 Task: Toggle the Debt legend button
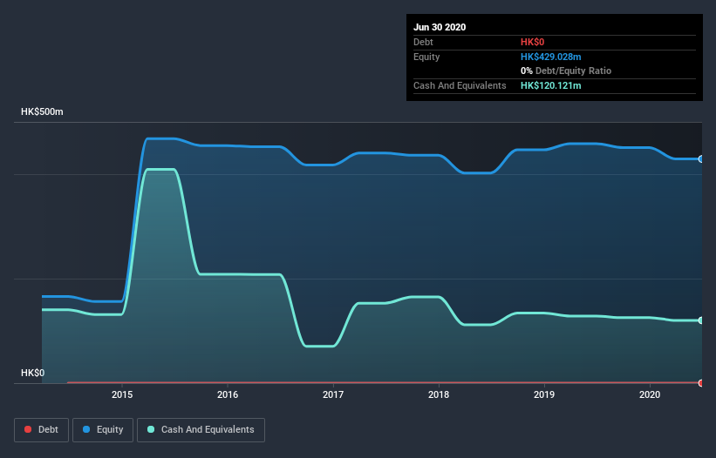click(x=41, y=430)
